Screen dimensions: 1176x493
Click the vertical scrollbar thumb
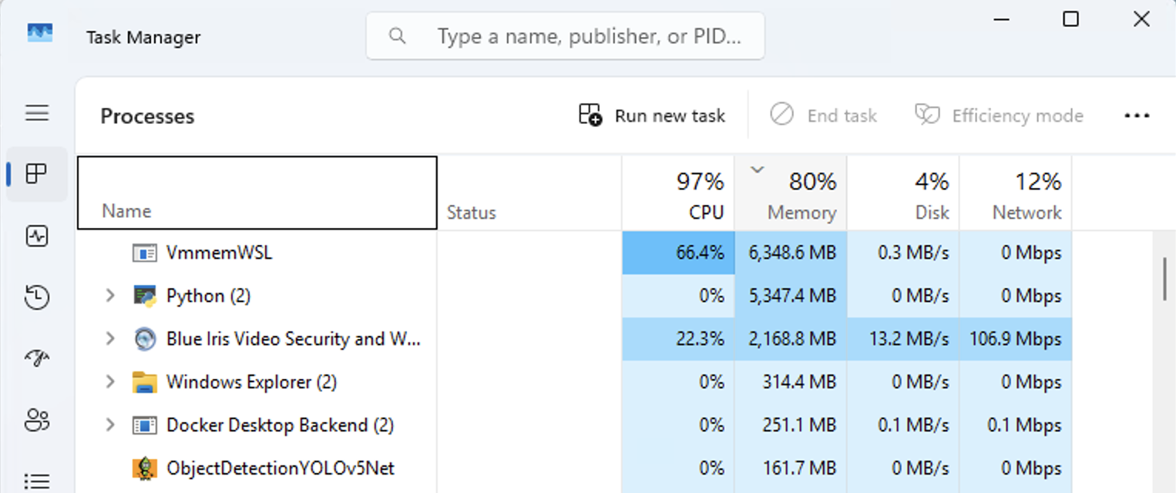1164,279
